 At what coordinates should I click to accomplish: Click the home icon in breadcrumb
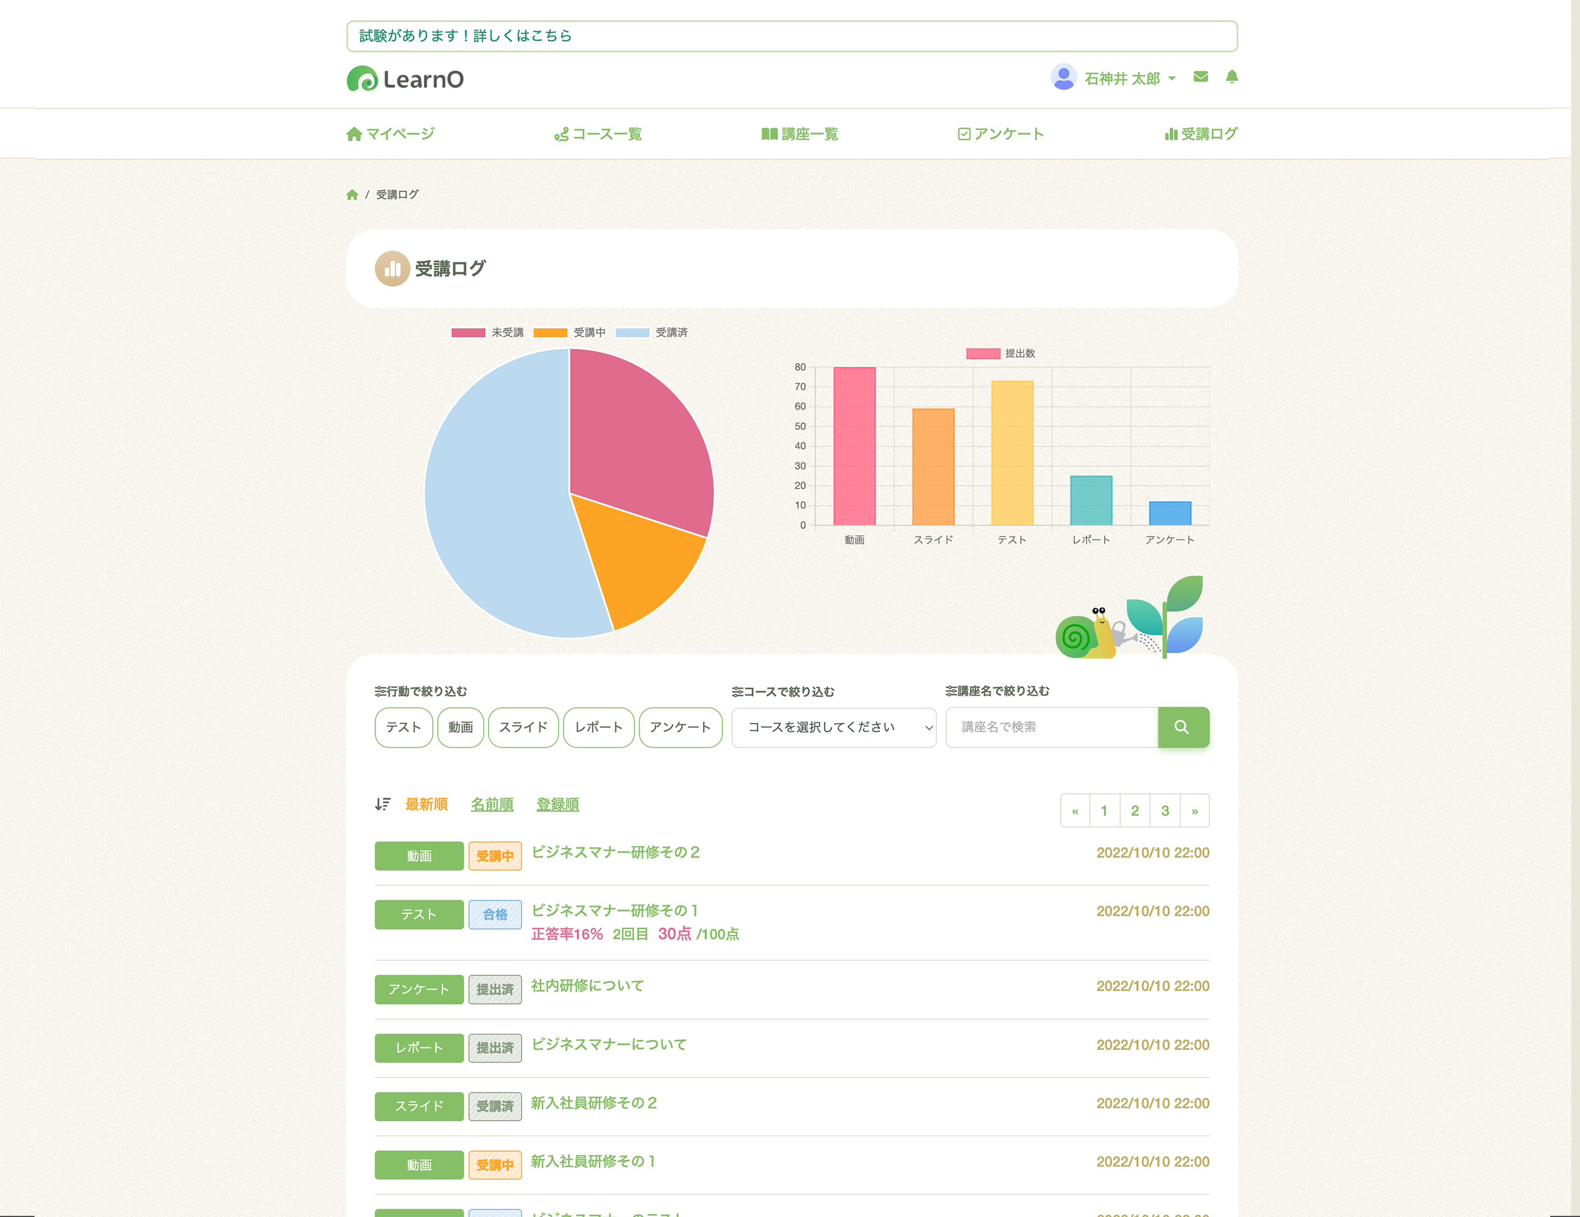[x=352, y=195]
